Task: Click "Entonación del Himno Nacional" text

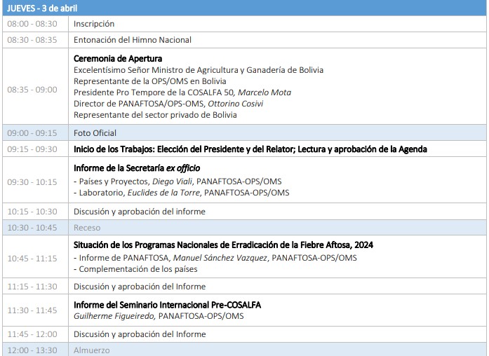Action: click(x=133, y=40)
